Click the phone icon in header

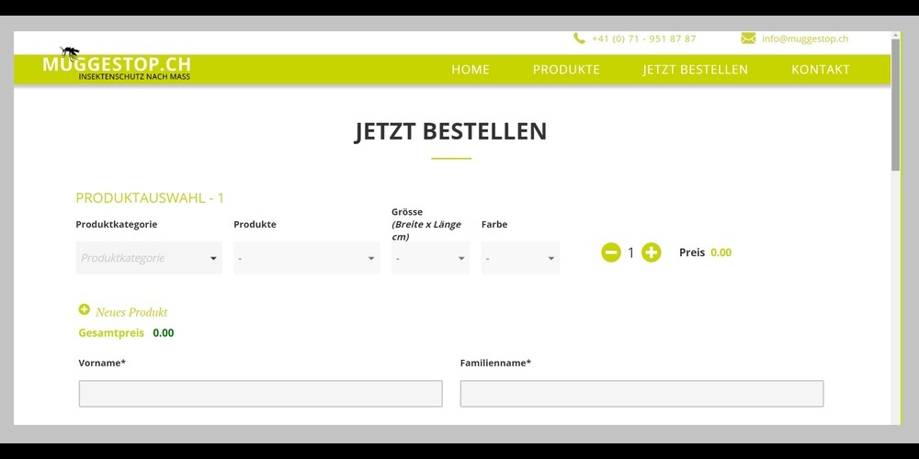(x=579, y=39)
